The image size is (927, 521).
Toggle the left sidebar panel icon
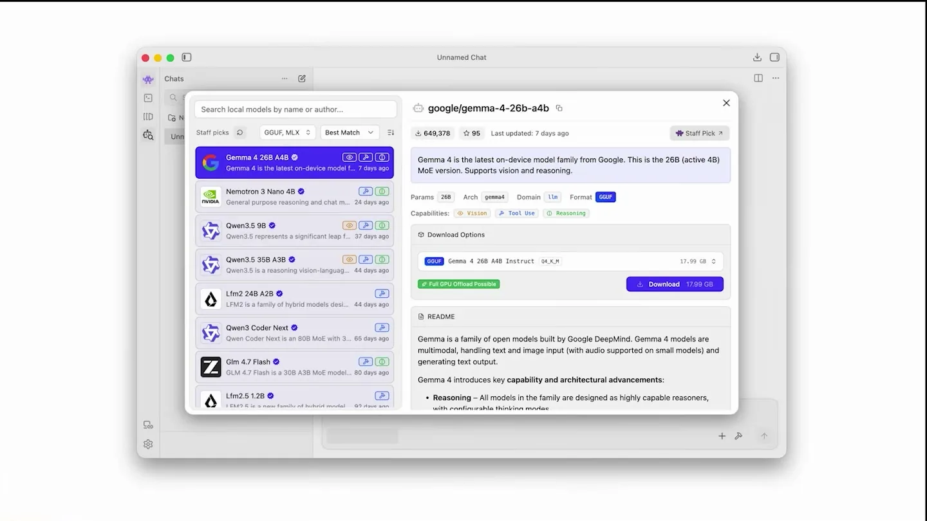coord(187,57)
